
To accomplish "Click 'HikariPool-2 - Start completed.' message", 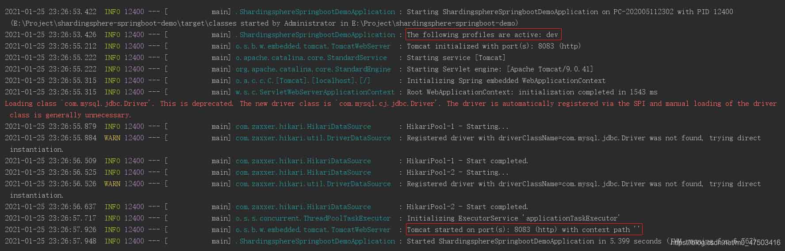I will [x=467, y=207].
